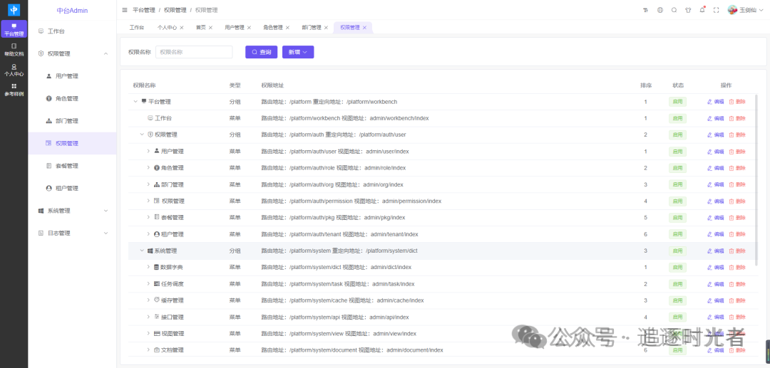
Task: Click the header search magnifier icon
Action: tap(674, 10)
